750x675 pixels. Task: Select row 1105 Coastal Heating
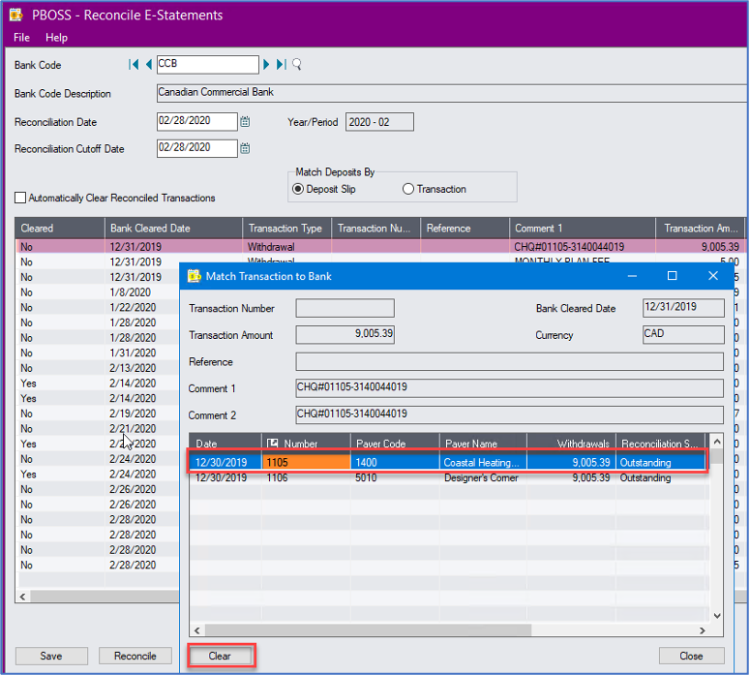tap(447, 462)
